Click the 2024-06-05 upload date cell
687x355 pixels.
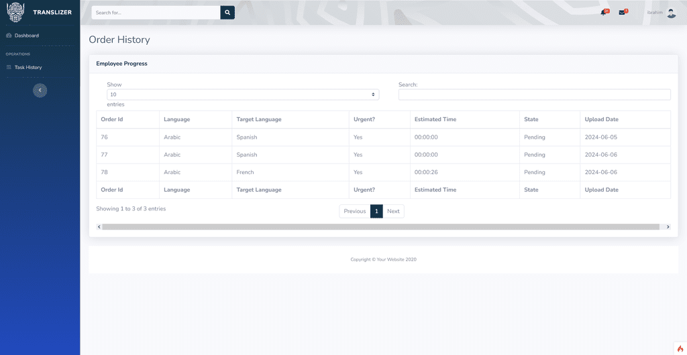625,137
